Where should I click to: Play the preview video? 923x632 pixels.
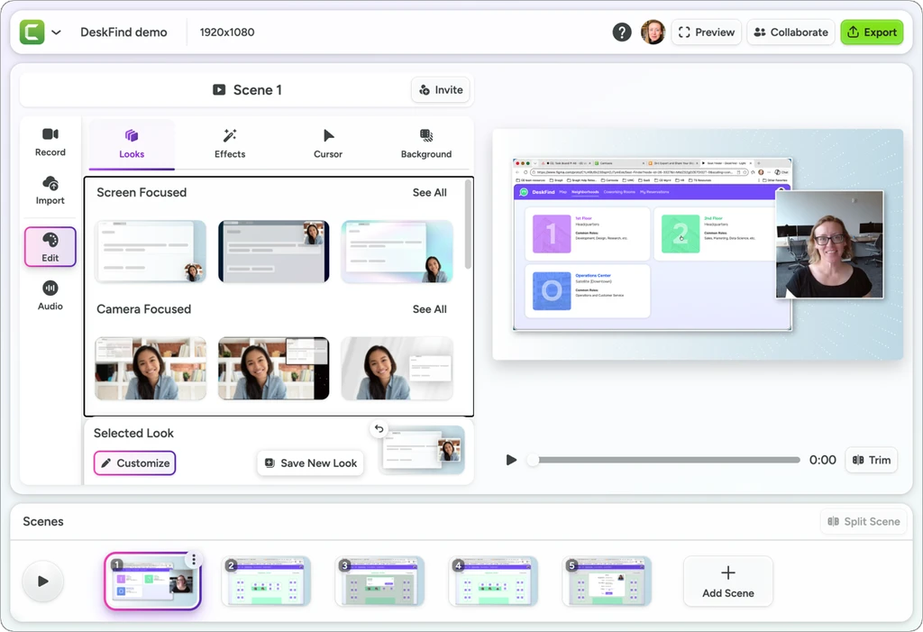[x=512, y=460]
